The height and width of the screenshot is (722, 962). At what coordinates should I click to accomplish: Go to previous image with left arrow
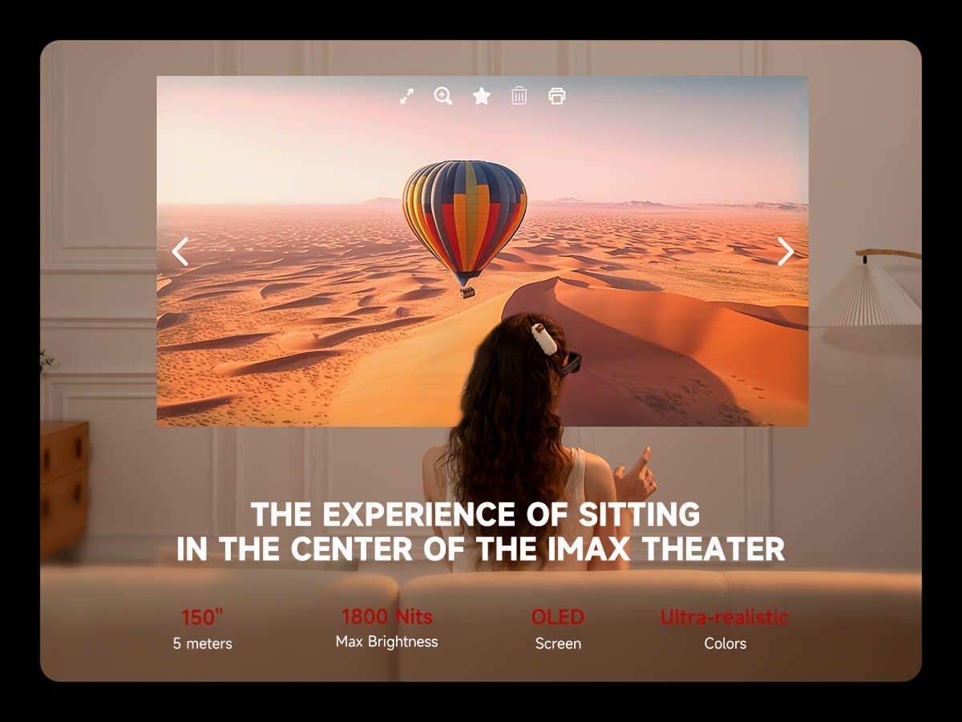point(180,252)
